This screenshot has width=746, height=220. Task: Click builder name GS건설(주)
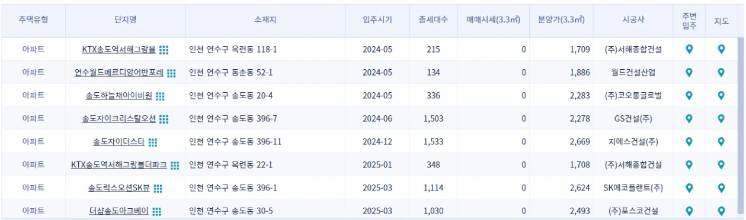[633, 119]
